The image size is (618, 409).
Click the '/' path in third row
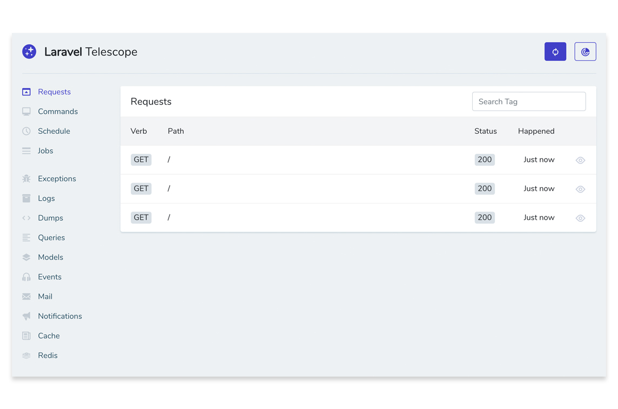[169, 217]
